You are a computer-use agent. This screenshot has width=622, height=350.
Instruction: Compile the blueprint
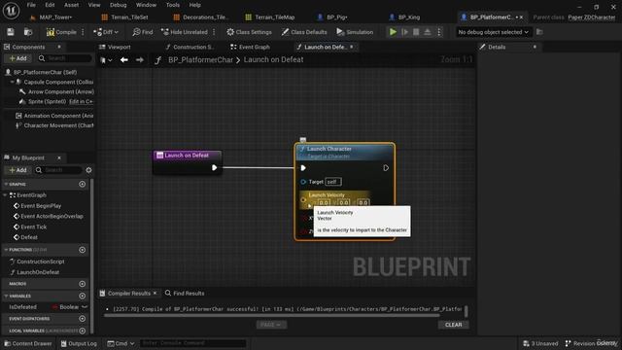61,32
